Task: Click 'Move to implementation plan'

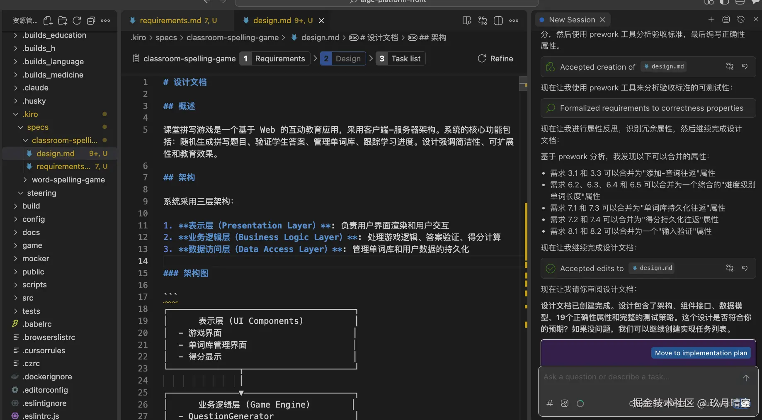Action: (700, 353)
